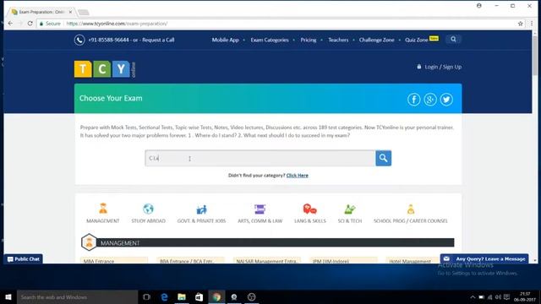This screenshot has height=304, width=541.
Task: Share via the Google Plus icon
Action: [x=430, y=100]
